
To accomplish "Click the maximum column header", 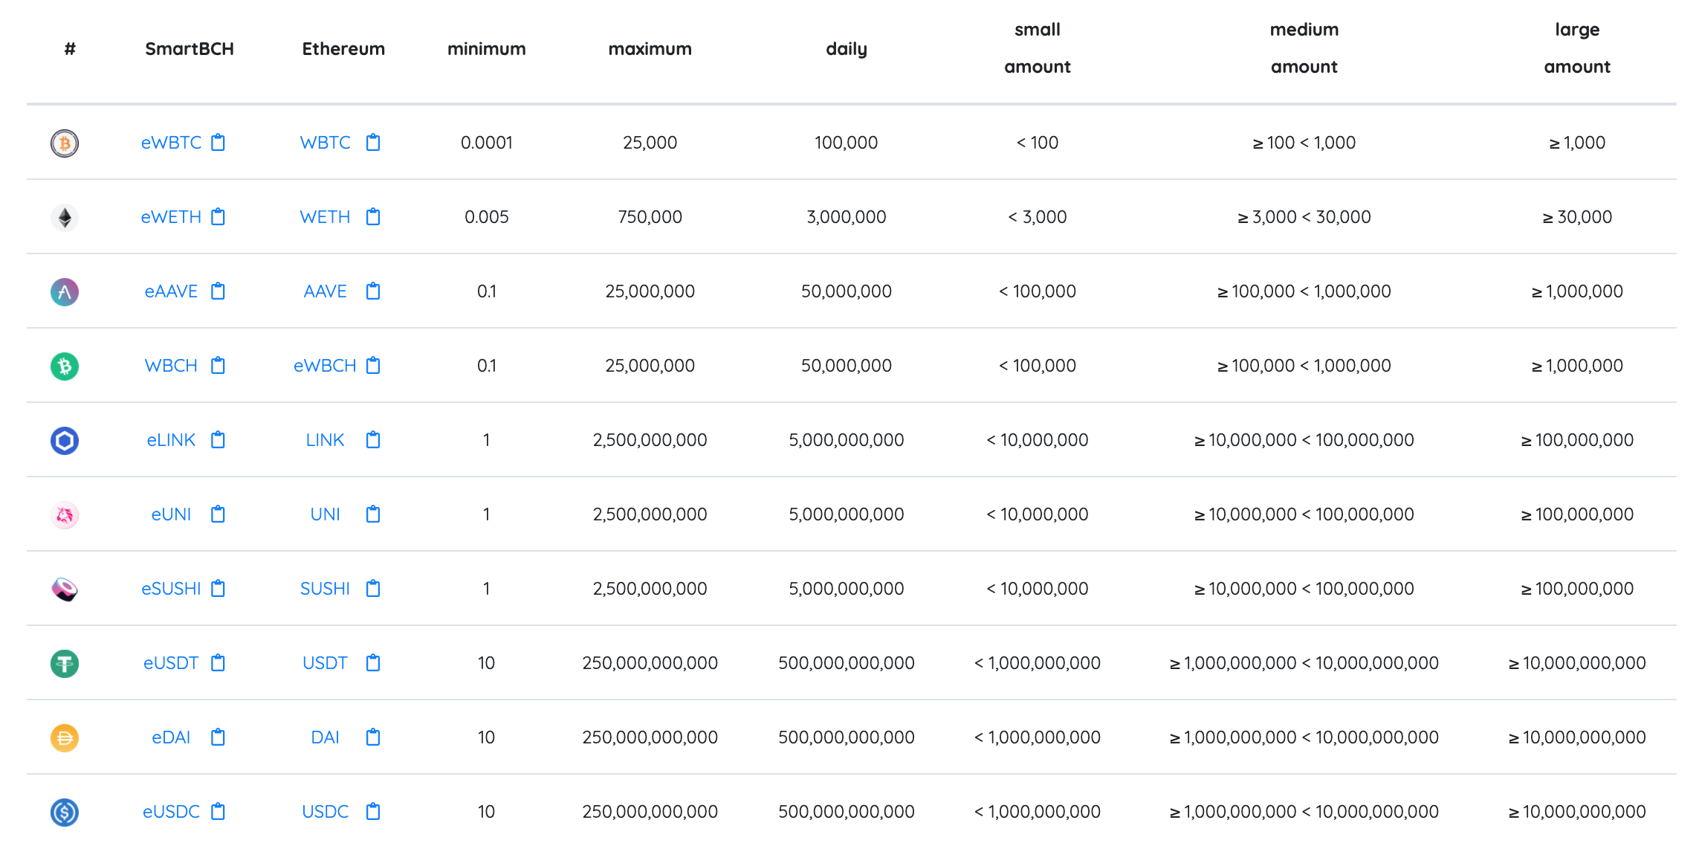I will [x=650, y=49].
